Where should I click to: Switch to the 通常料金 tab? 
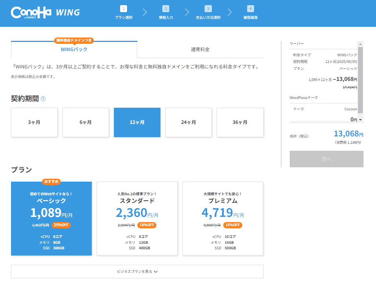[x=200, y=49]
